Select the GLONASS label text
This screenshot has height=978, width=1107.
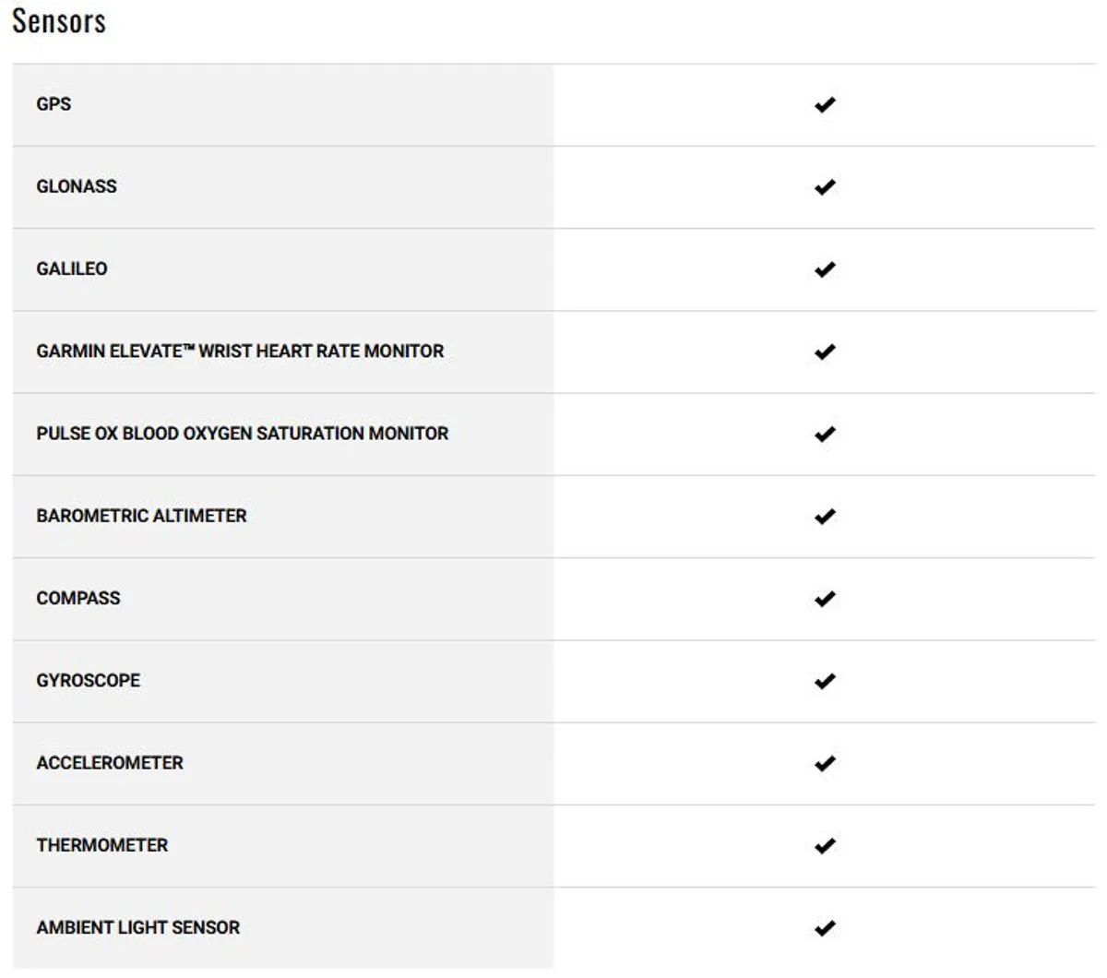(77, 186)
